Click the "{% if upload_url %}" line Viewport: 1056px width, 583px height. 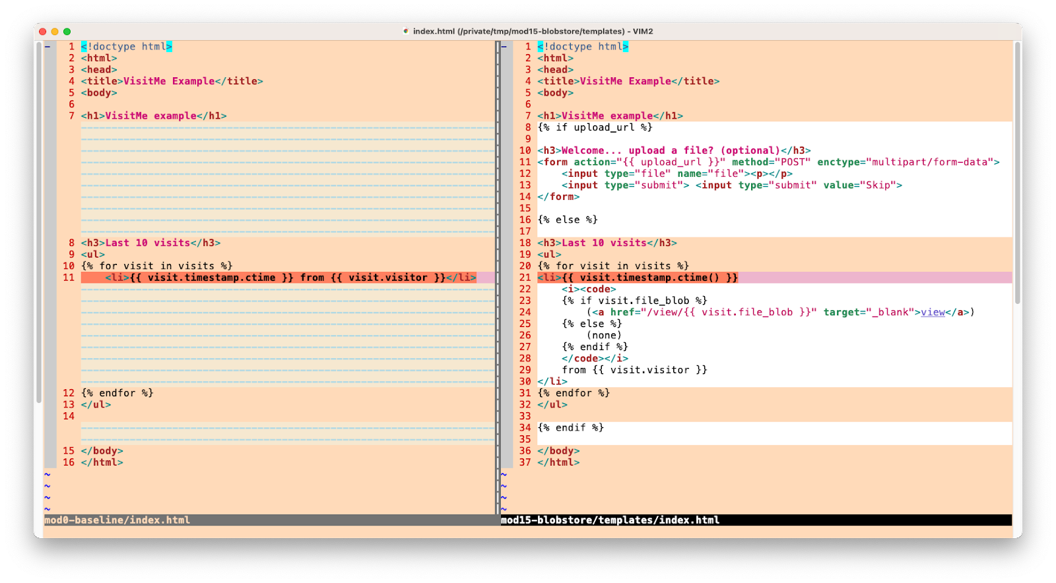pos(595,127)
